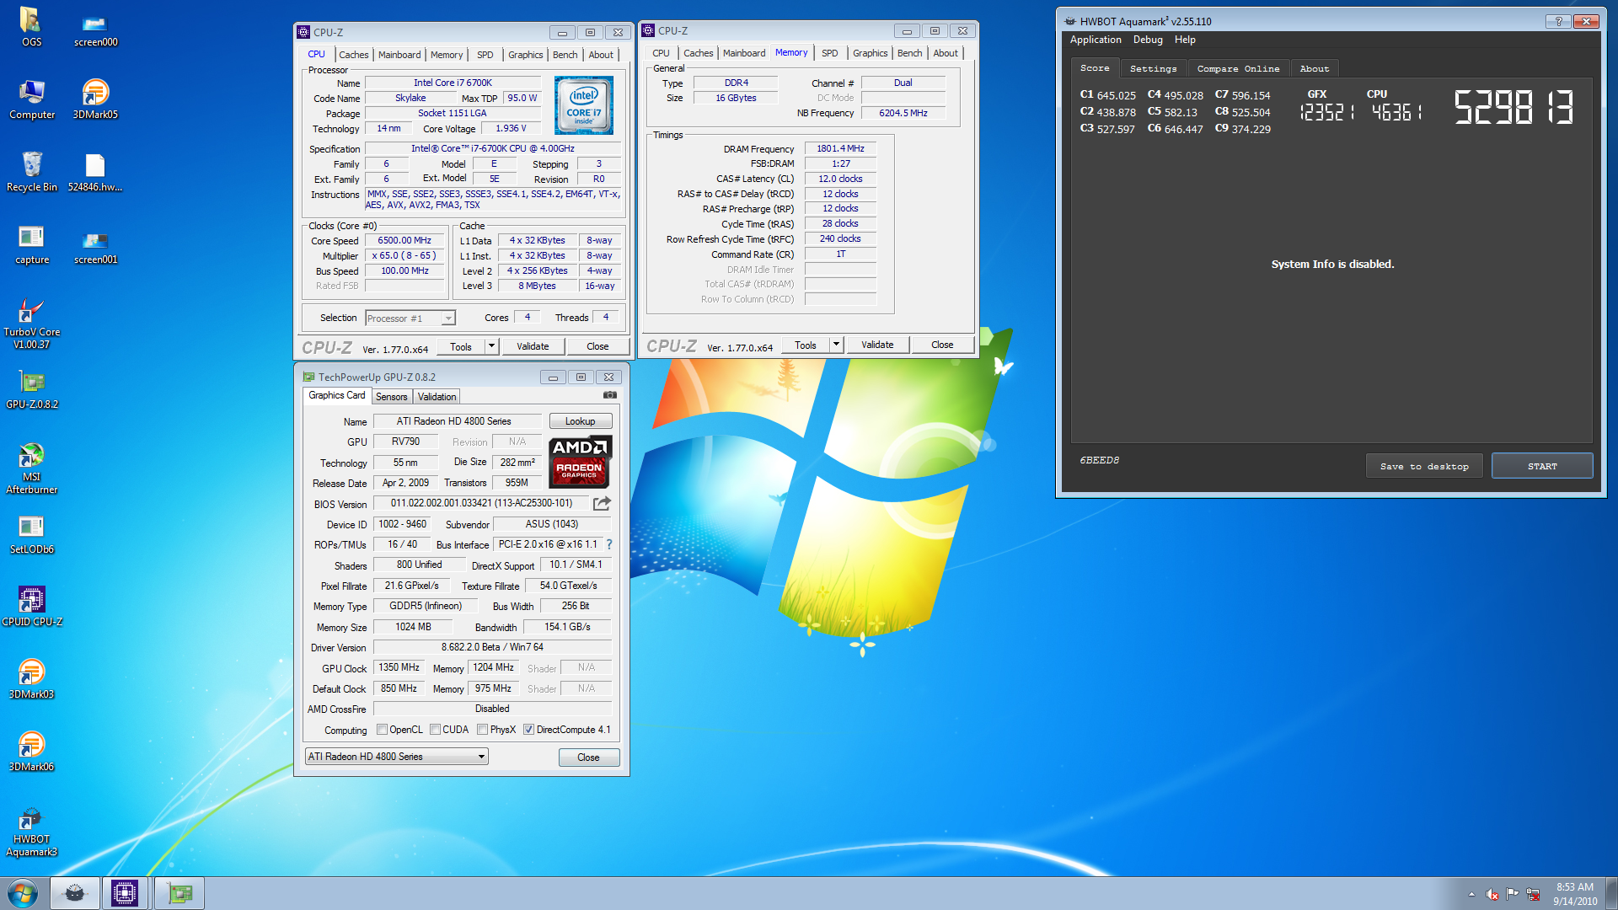Open the OGS folder on desktop

(31, 27)
